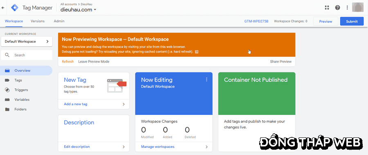This screenshot has height=155, width=368.
Task: Click the Variables sidebar icon
Action: tap(7, 99)
